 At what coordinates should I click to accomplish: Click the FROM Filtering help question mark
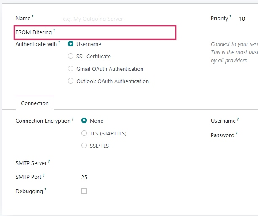(54, 31)
